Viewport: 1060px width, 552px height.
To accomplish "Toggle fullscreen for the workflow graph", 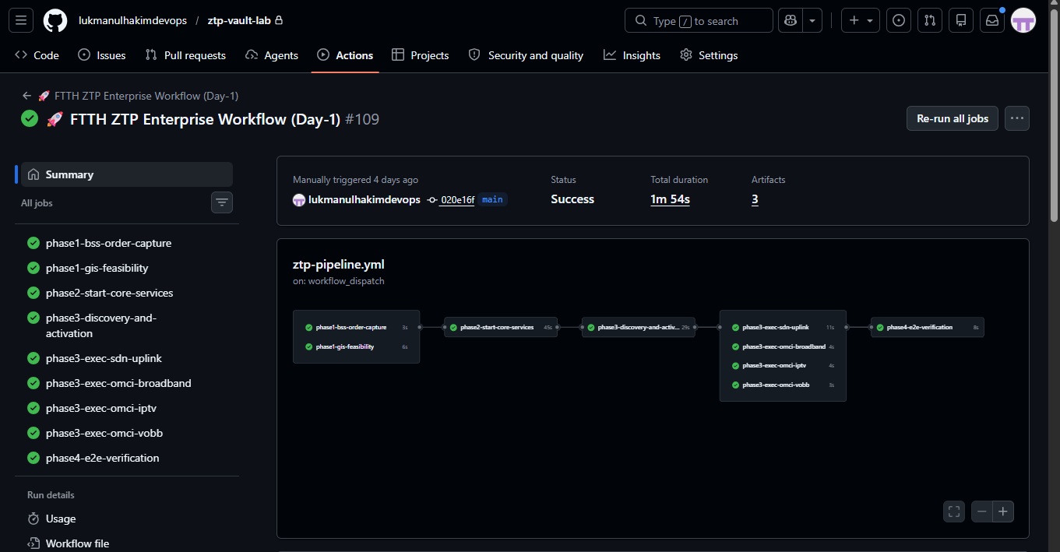I will [954, 512].
